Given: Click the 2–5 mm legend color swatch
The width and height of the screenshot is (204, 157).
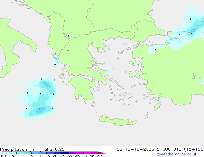Looking at the screenshot, I should coord(28,153).
